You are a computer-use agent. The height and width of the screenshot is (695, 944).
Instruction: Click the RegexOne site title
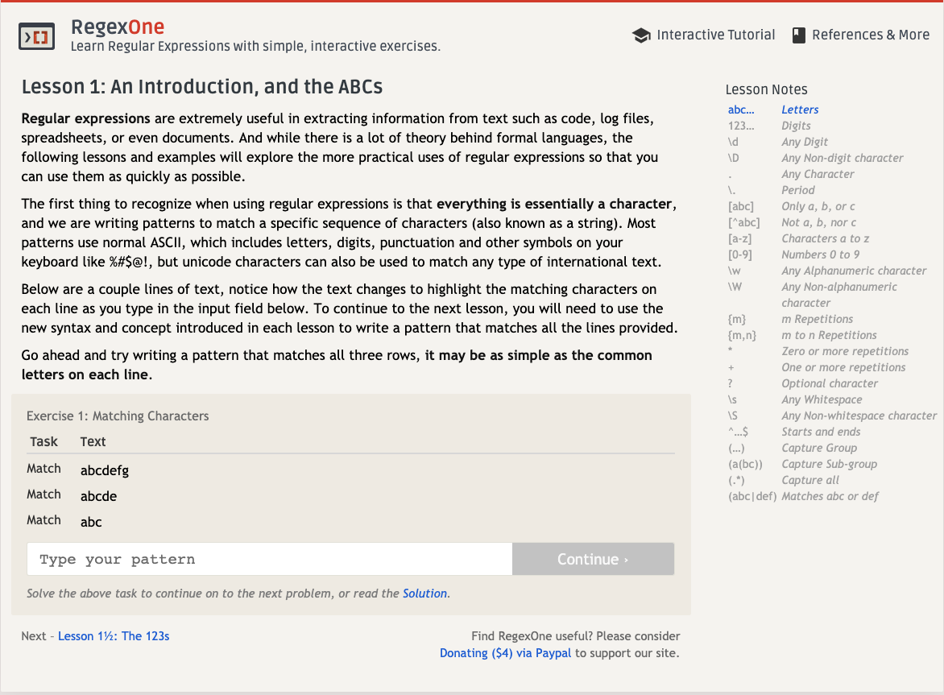(118, 27)
